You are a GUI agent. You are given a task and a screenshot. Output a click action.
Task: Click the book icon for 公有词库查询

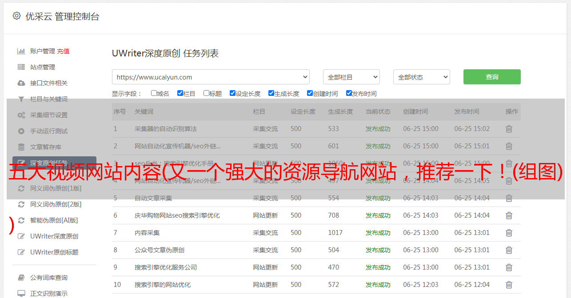(x=21, y=278)
